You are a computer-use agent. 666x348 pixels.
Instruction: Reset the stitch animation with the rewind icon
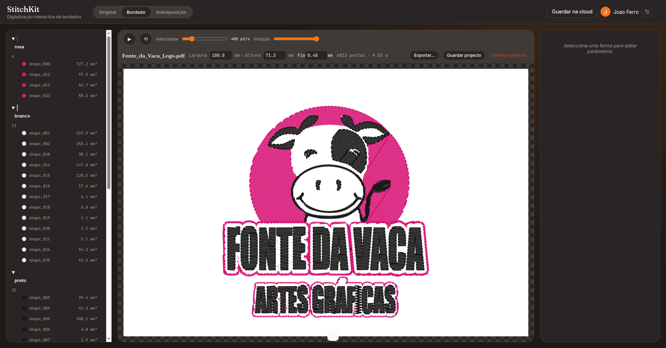click(146, 39)
